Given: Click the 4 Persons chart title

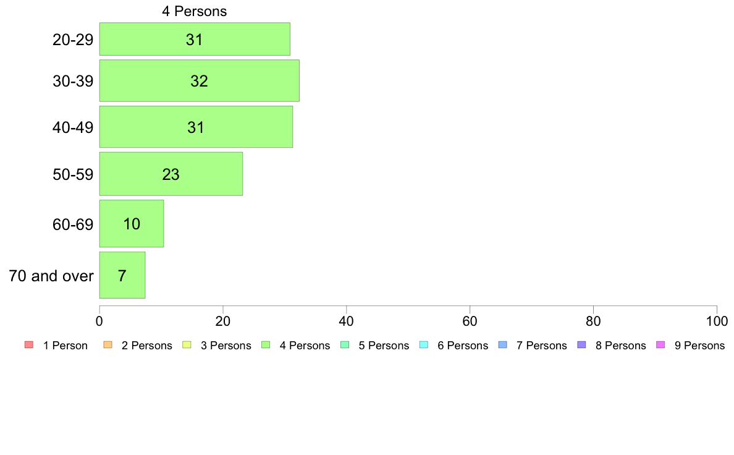Looking at the screenshot, I should pyautogui.click(x=194, y=11).
